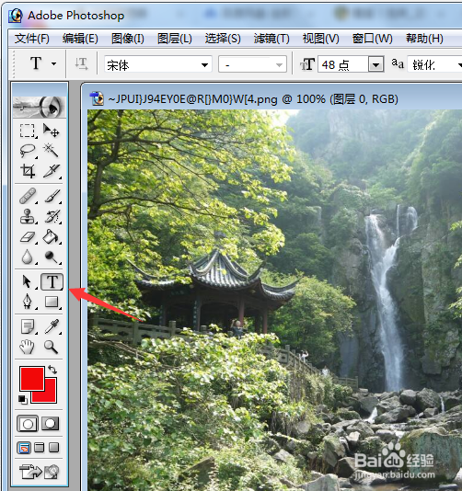This screenshot has width=462, height=491.
Task: Choose Full Screen Mode
Action: [x=54, y=448]
